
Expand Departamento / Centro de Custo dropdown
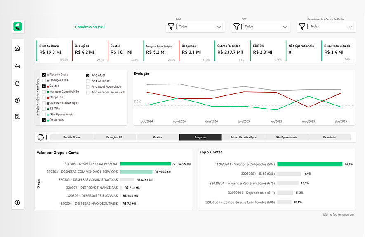[350, 27]
